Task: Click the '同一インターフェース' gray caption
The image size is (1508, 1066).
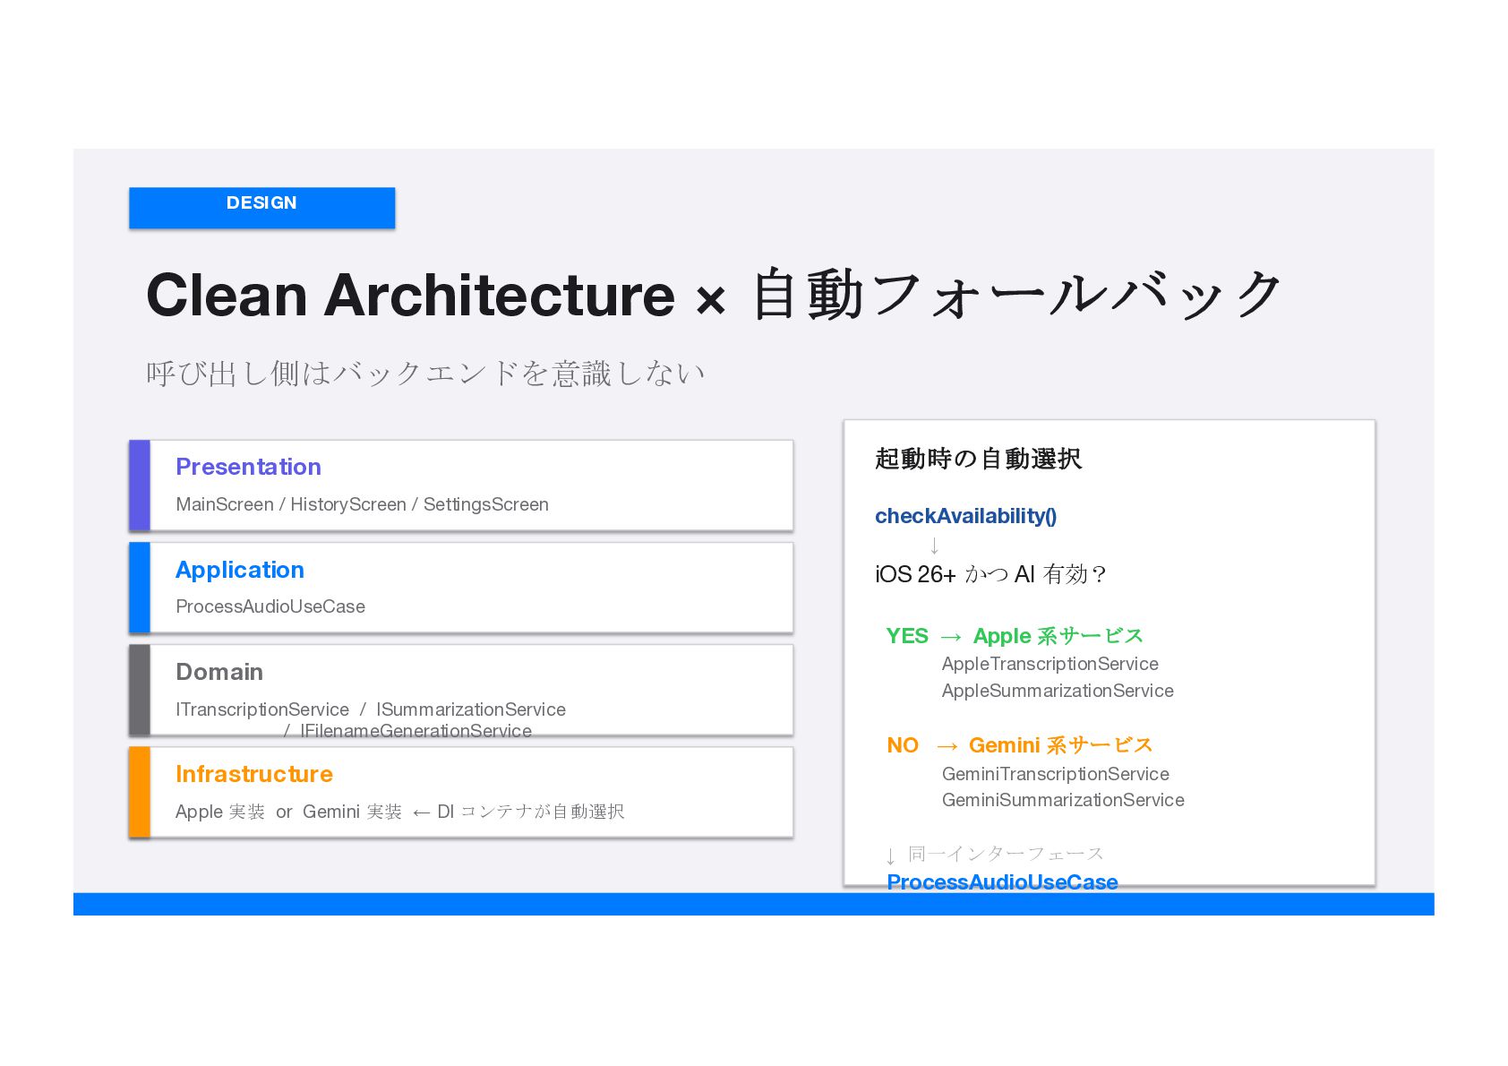Action: (1006, 854)
